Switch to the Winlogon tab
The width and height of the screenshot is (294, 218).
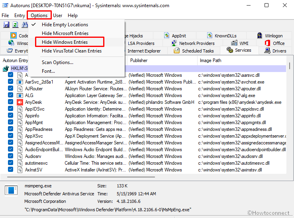point(270,35)
